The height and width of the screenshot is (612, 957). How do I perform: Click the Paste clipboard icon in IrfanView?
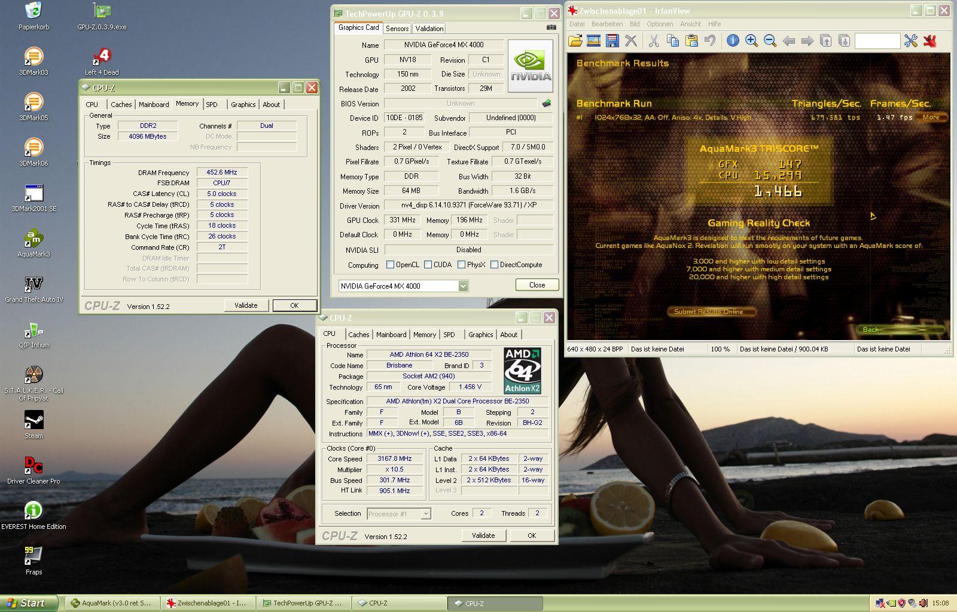(691, 41)
